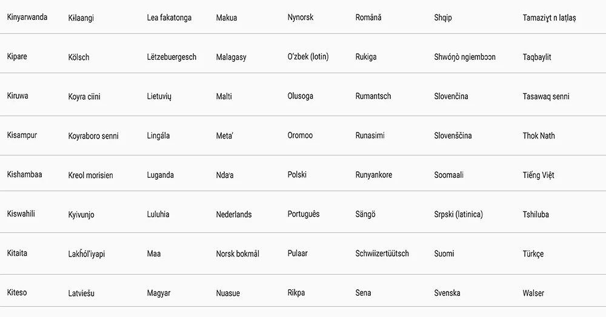This screenshot has height=317, width=606.
Task: Select Kiswahili language
Action: 21,214
